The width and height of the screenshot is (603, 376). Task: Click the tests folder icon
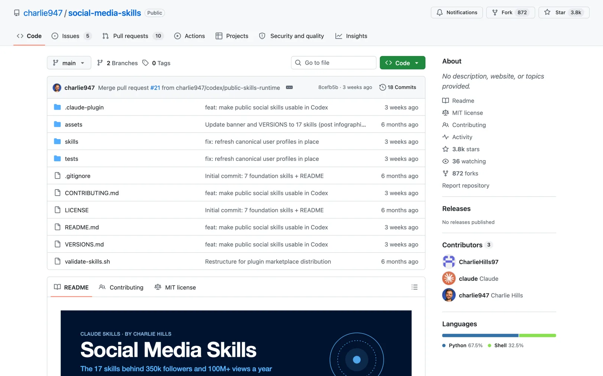(57, 159)
